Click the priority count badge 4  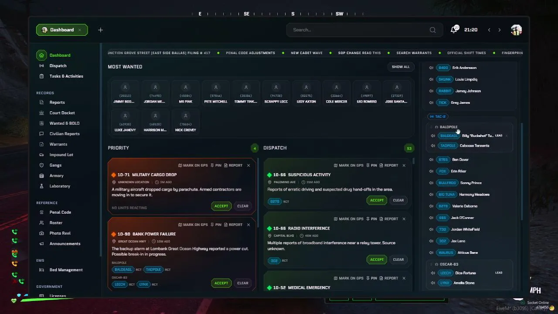[255, 148]
